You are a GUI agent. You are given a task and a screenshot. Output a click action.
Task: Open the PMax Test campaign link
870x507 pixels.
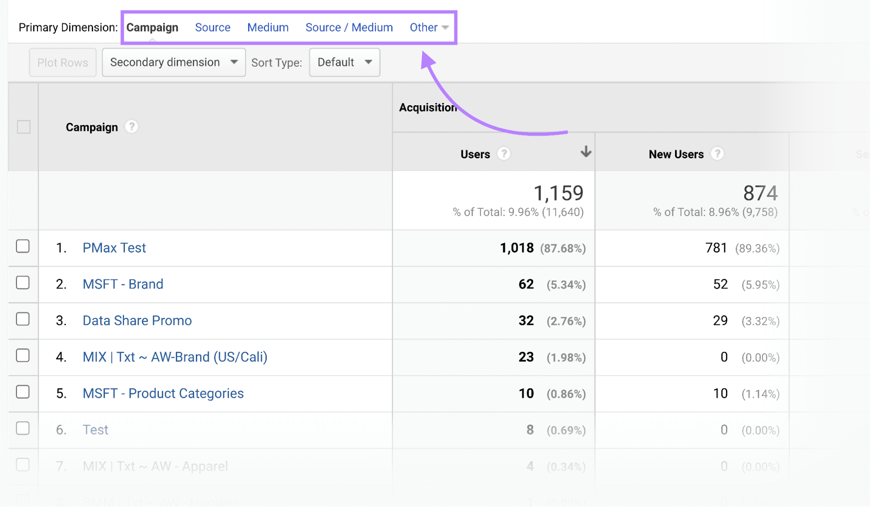pyautogui.click(x=114, y=248)
